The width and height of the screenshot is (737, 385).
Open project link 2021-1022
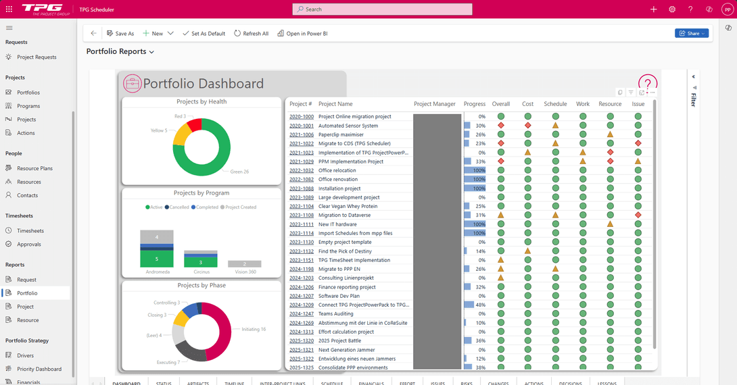point(302,144)
